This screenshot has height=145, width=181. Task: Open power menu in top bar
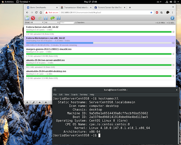click(175, 2)
